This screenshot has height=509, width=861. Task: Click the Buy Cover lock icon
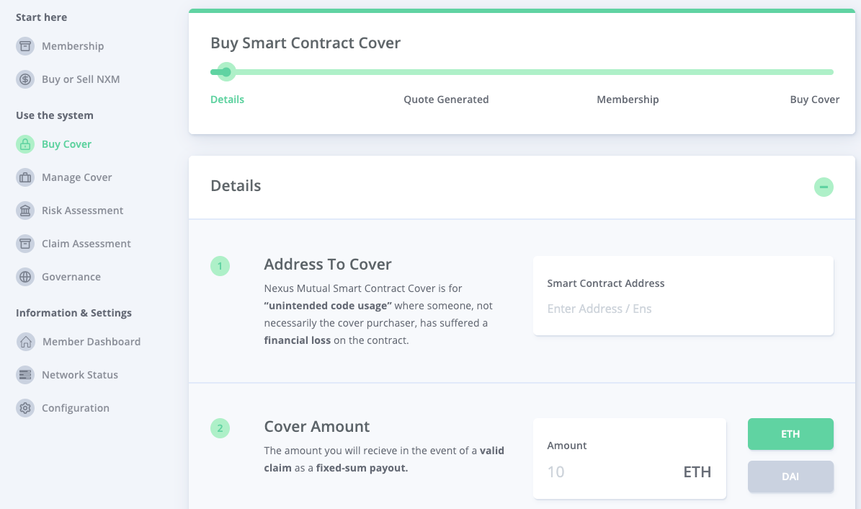(25, 144)
